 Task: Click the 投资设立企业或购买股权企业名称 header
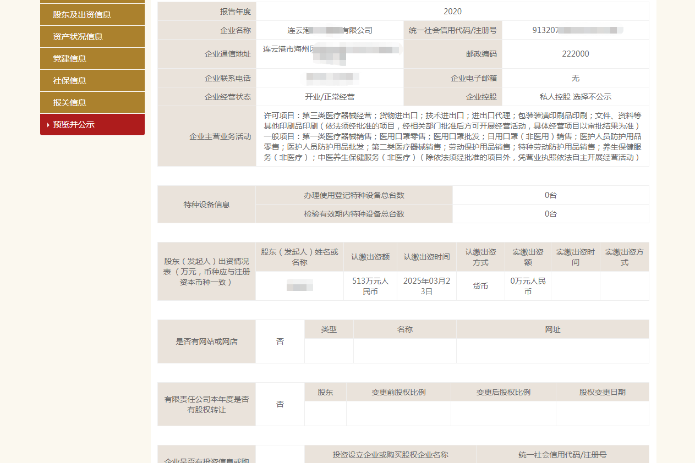click(x=390, y=454)
